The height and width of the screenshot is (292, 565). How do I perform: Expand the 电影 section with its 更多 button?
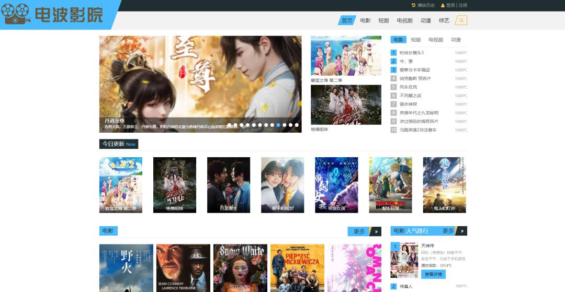coord(359,231)
